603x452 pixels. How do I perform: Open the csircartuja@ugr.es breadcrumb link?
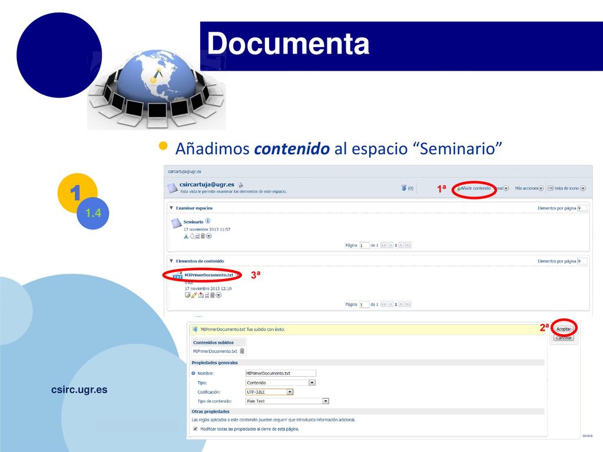pos(184,171)
